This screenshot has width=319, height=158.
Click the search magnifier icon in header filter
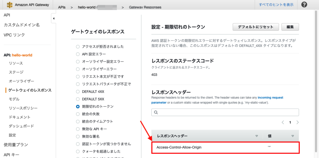(x=156, y=112)
